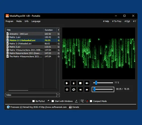
Task: Click the red pin icon beside Compact Mode
Action: pos(87,101)
